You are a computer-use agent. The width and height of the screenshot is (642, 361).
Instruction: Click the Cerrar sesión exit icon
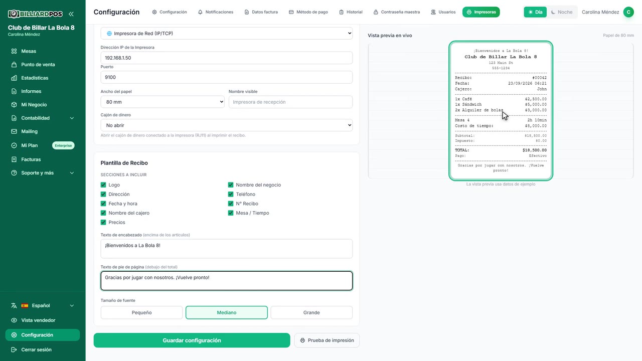[x=14, y=349]
